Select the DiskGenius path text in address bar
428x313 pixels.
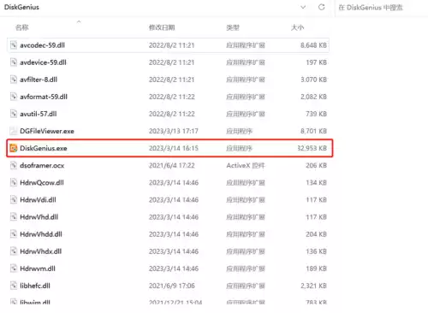21,7
